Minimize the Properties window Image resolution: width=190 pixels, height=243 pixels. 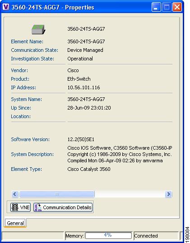(156, 7)
